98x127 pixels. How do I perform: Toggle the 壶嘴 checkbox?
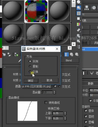tap(86, 122)
